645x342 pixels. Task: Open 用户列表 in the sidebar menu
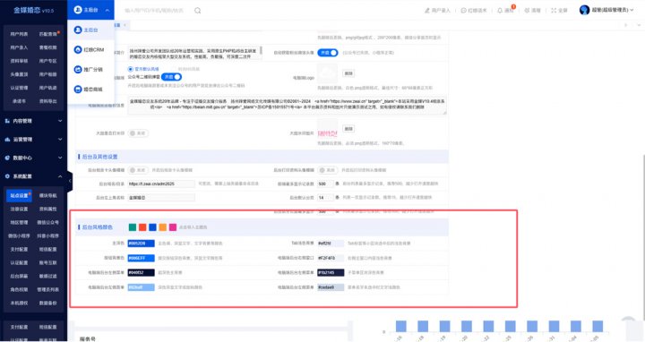tap(19, 34)
